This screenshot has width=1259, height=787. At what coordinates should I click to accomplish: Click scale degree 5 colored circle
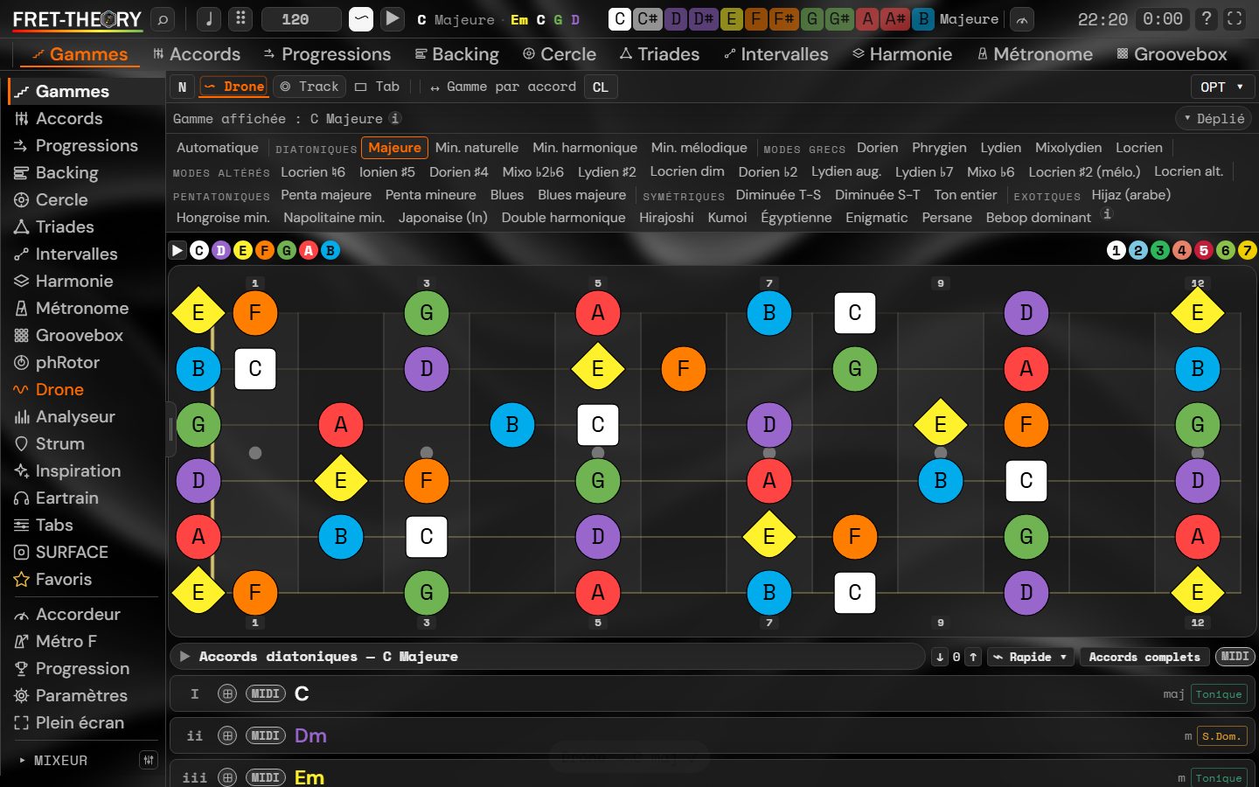click(x=1204, y=250)
